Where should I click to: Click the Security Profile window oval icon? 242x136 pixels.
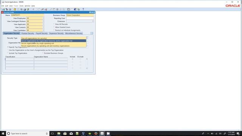2,12
